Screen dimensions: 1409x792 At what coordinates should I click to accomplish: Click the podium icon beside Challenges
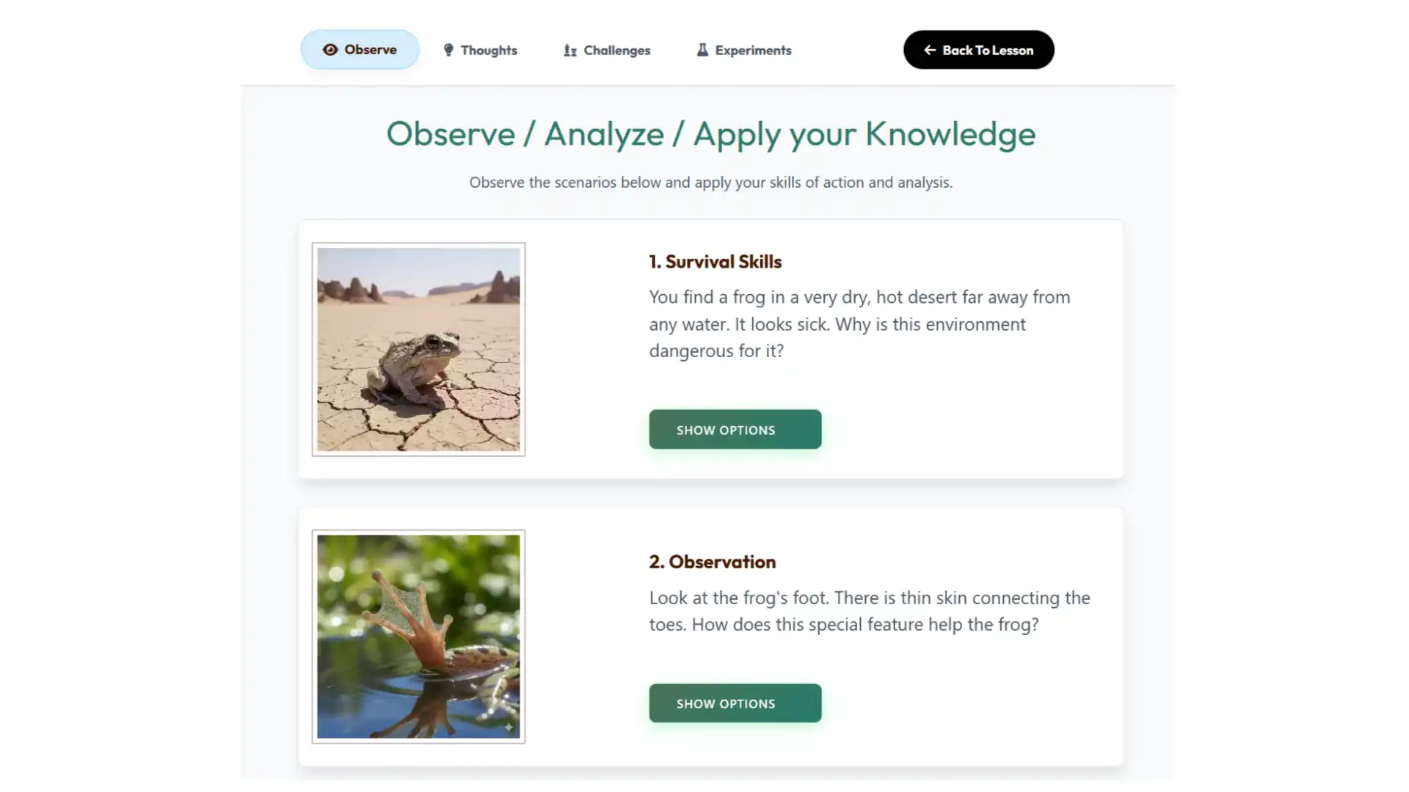click(x=570, y=51)
